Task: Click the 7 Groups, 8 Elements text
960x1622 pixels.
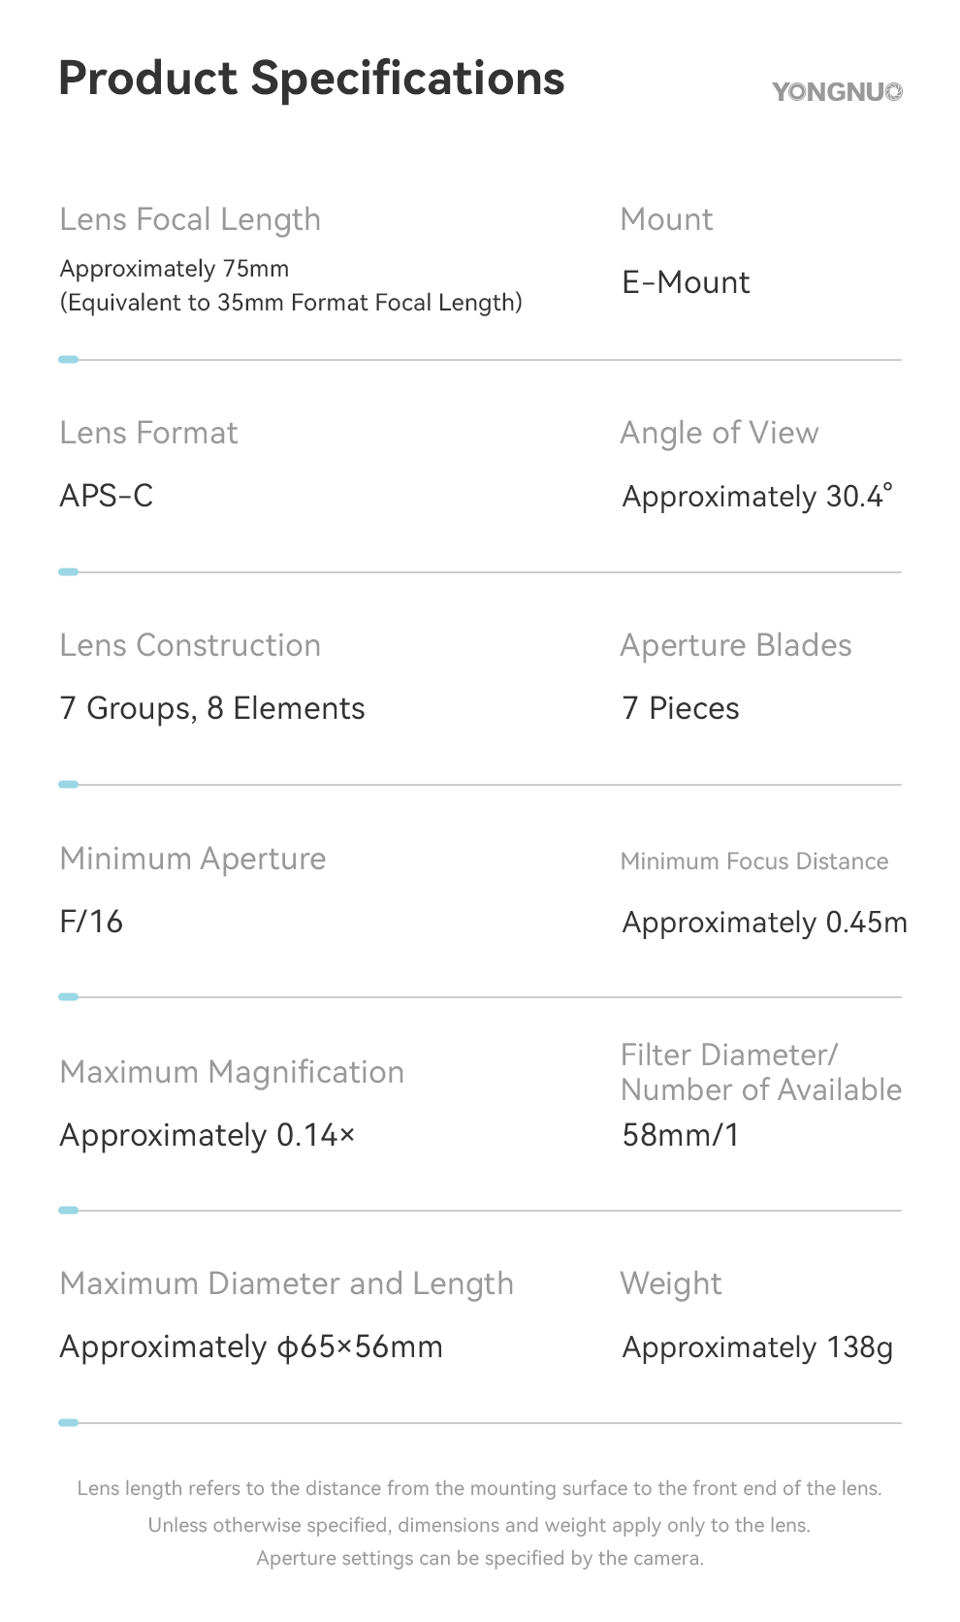Action: pos(212,709)
